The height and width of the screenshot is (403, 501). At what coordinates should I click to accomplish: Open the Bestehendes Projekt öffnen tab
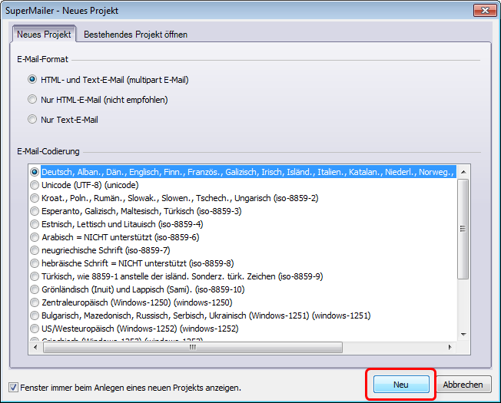[135, 35]
